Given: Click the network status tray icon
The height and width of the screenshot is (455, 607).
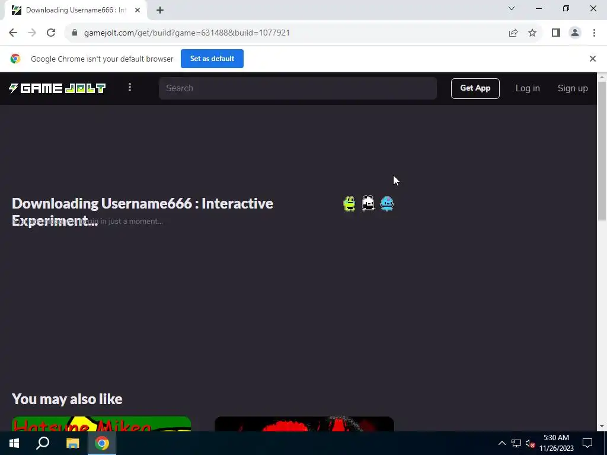Looking at the screenshot, I should [x=516, y=443].
